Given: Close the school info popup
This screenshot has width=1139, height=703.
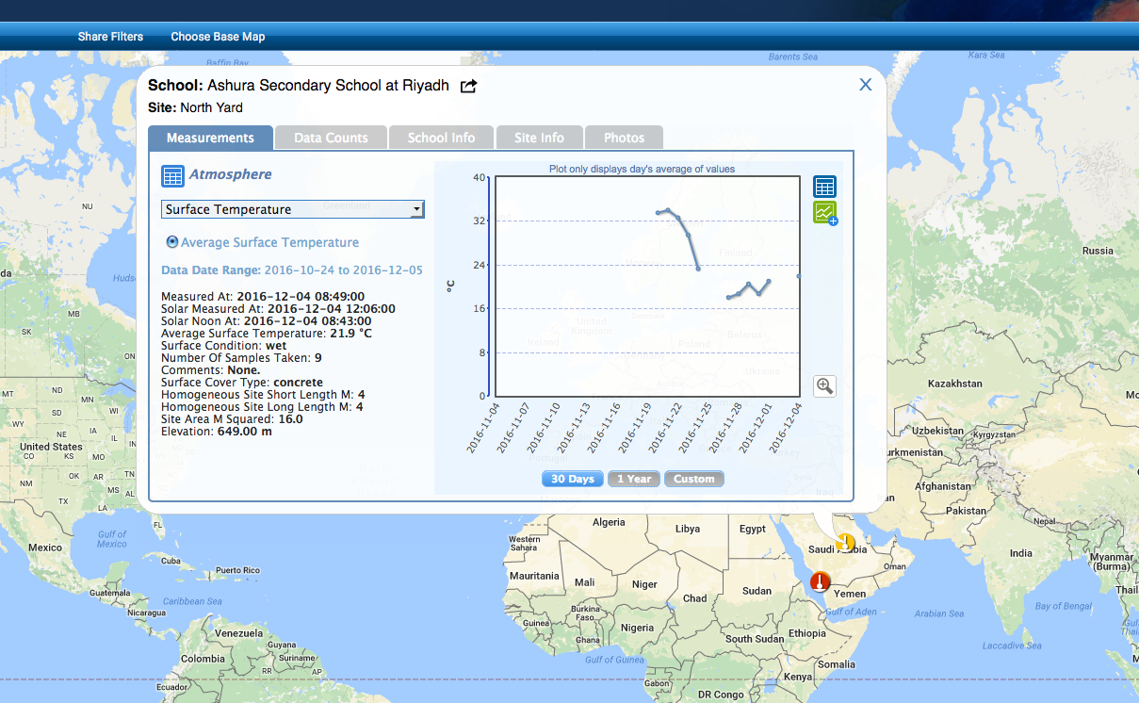Looking at the screenshot, I should click(865, 85).
